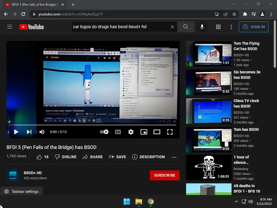Open system volume tray icon
The width and height of the screenshot is (277, 208).
pos(250,201)
